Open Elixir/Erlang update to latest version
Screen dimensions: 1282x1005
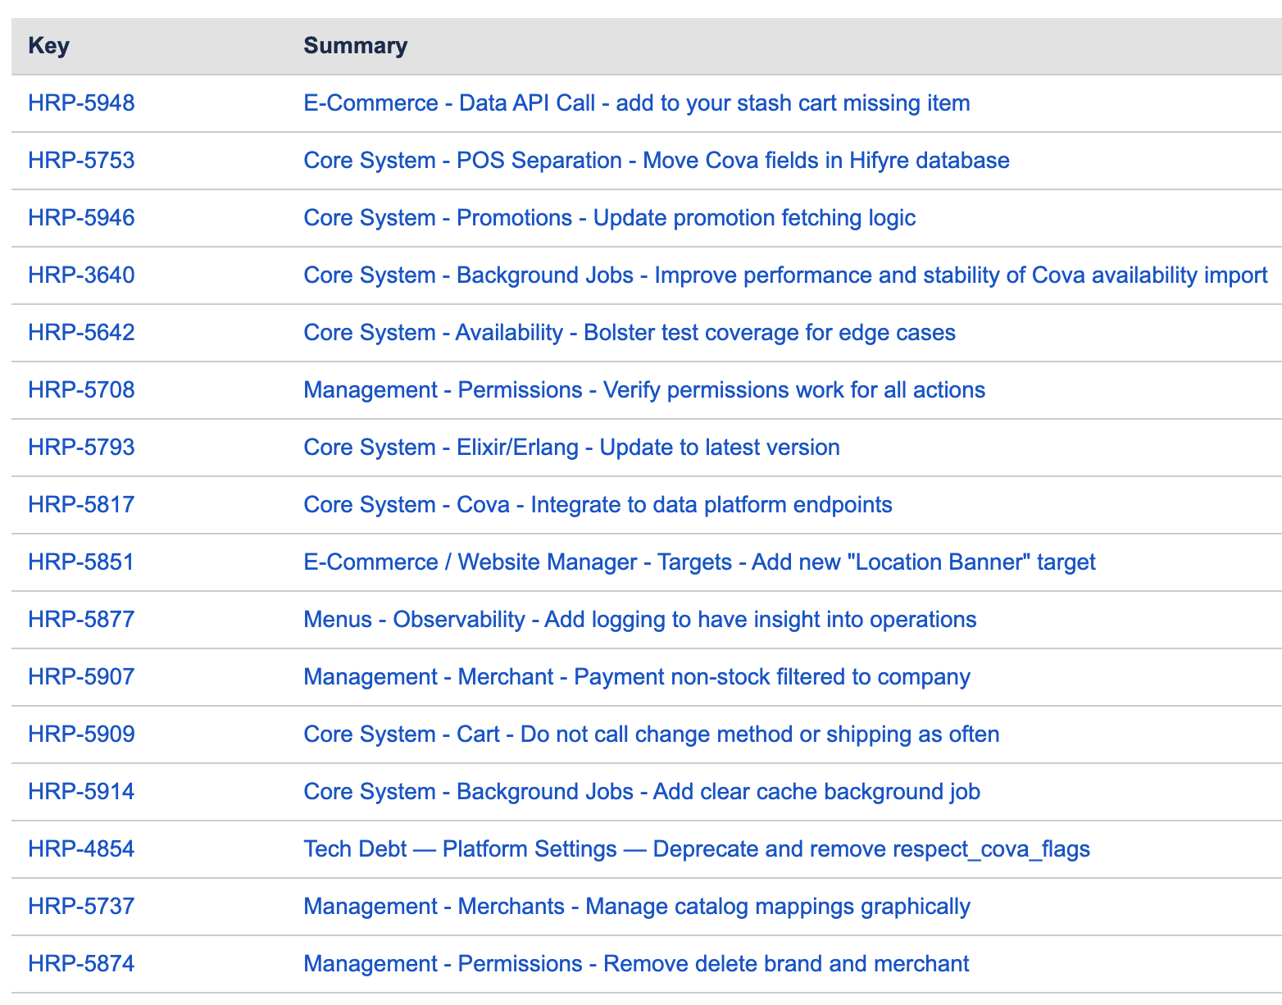[571, 448]
